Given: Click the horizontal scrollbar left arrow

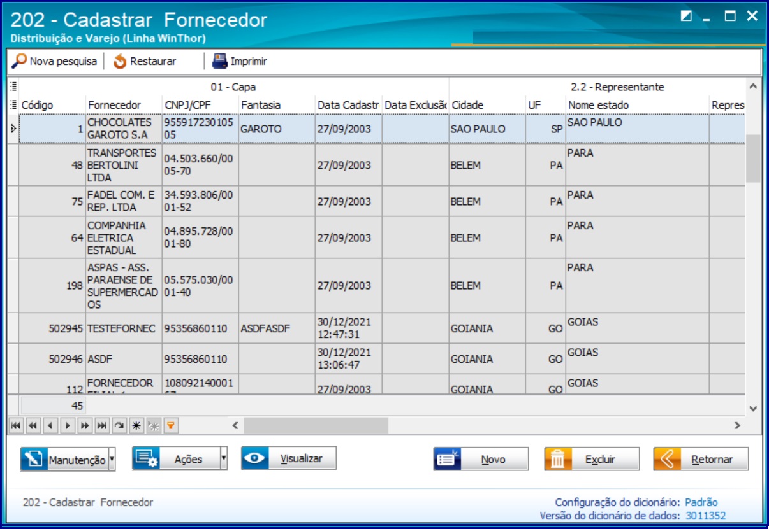Looking at the screenshot, I should (235, 425).
